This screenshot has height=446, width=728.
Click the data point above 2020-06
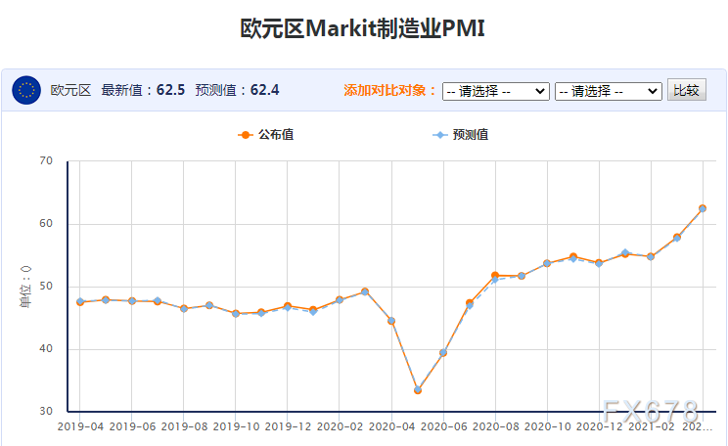[x=443, y=353]
